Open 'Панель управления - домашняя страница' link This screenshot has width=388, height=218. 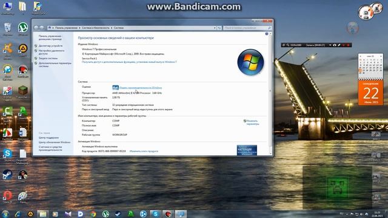(50, 38)
